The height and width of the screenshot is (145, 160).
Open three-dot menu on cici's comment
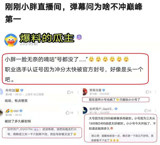point(78,113)
